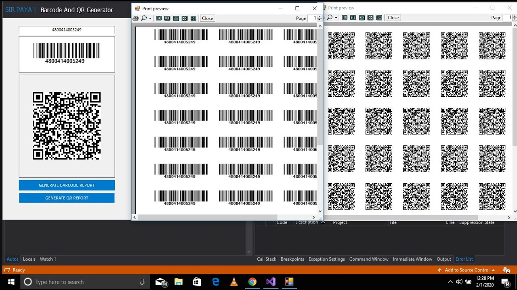
Task: Switch to Autos tab
Action: [x=13, y=259]
